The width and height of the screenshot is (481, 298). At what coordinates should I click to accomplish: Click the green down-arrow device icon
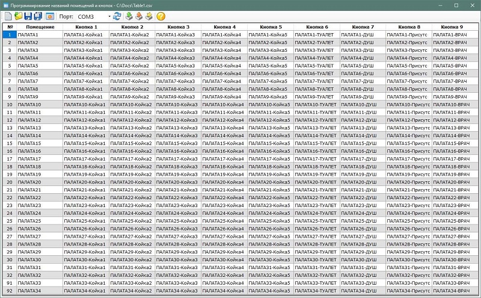pyautogui.click(x=129, y=16)
